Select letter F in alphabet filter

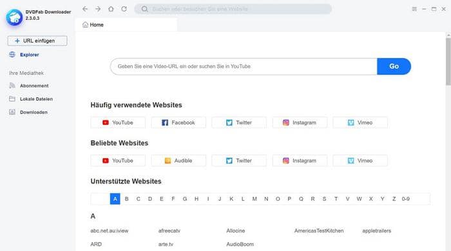pos(173,199)
